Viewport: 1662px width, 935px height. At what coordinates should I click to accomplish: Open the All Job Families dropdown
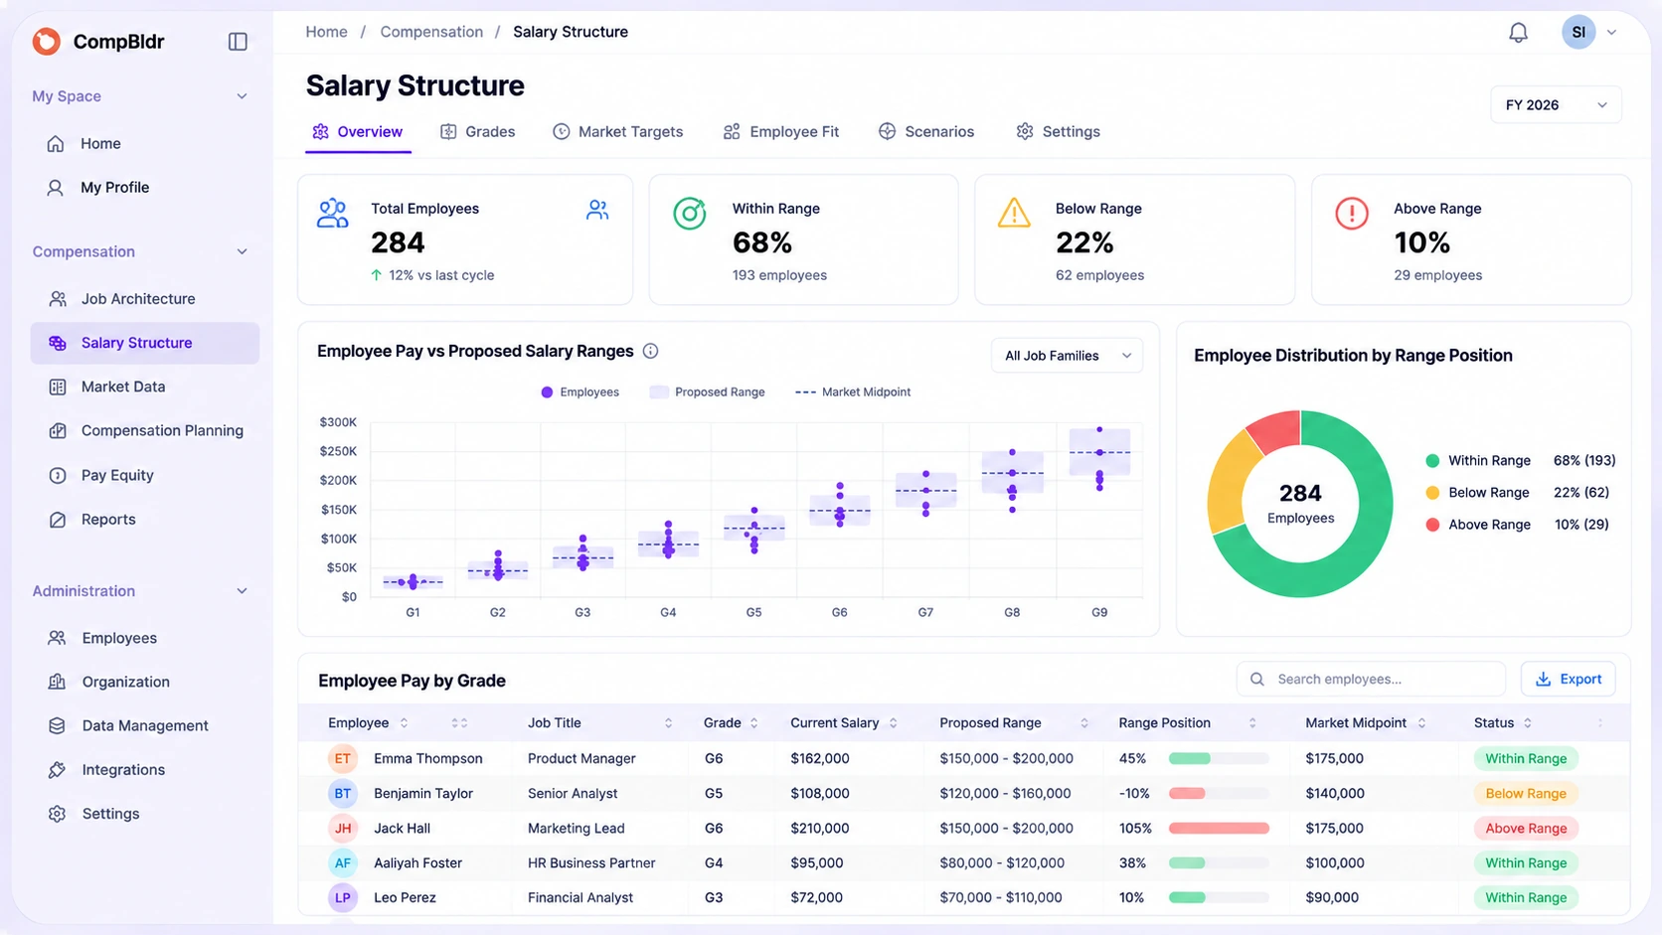tap(1067, 356)
